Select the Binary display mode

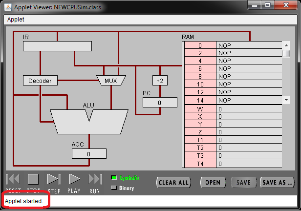pyautogui.click(x=123, y=188)
